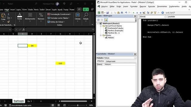This screenshot has height=107, width=191.
Task: Click the Excel zoom slider handle
Action: tap(78, 105)
